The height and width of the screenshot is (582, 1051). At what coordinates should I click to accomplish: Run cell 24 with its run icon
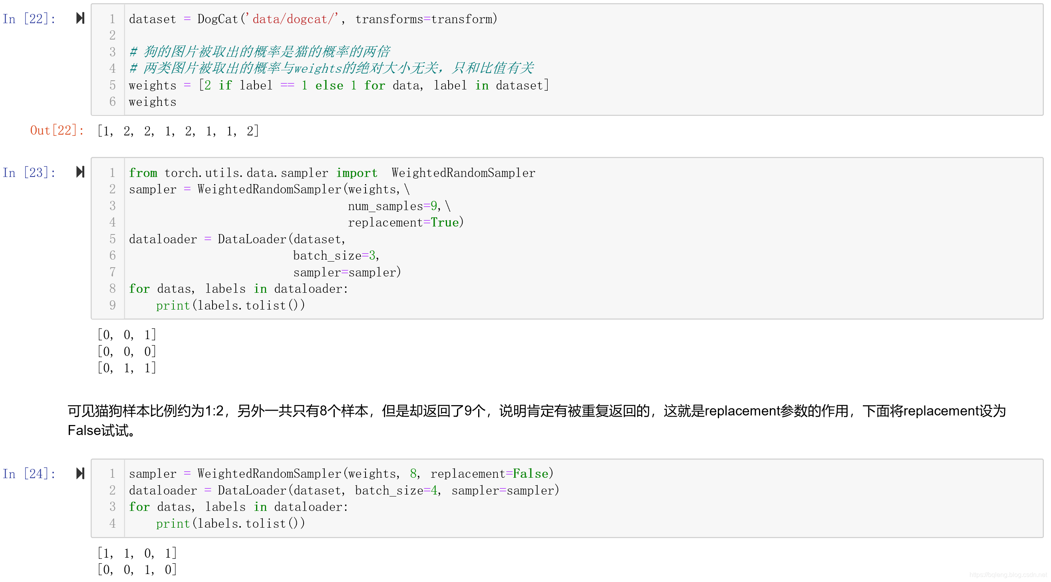pos(80,473)
